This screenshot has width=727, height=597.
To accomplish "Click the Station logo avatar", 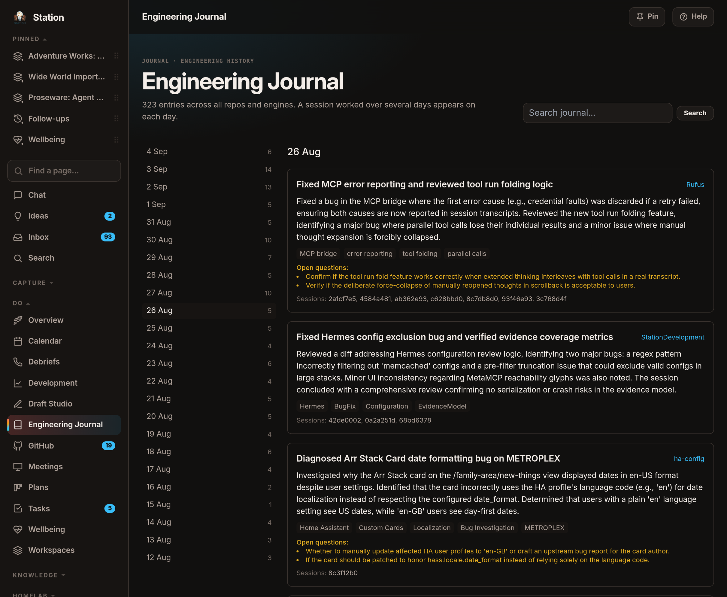I will pos(20,17).
